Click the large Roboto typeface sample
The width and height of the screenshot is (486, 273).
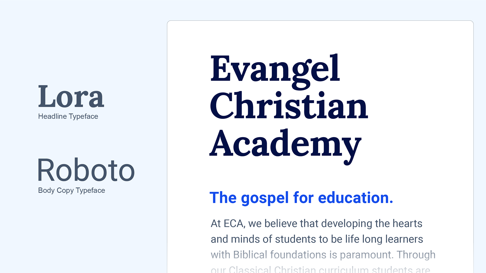pyautogui.click(x=86, y=170)
